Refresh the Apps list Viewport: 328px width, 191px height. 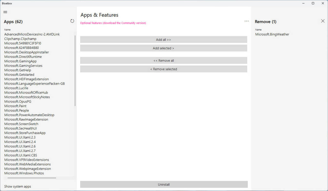click(x=72, y=21)
